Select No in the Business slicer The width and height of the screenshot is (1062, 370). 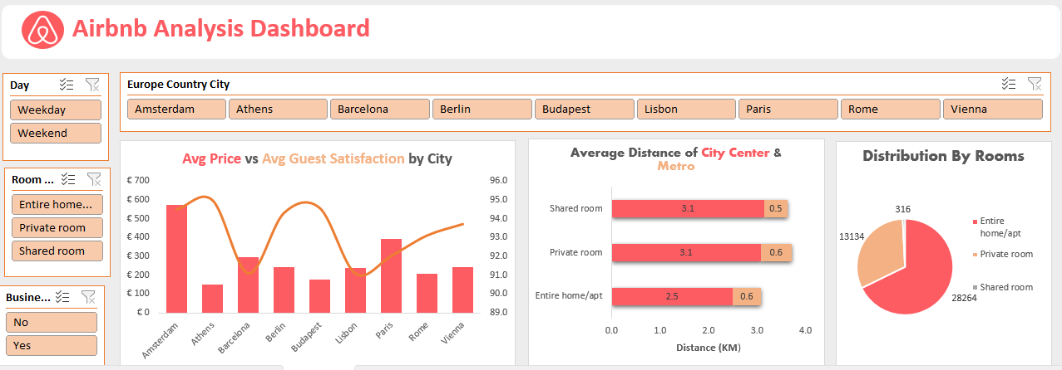(52, 322)
